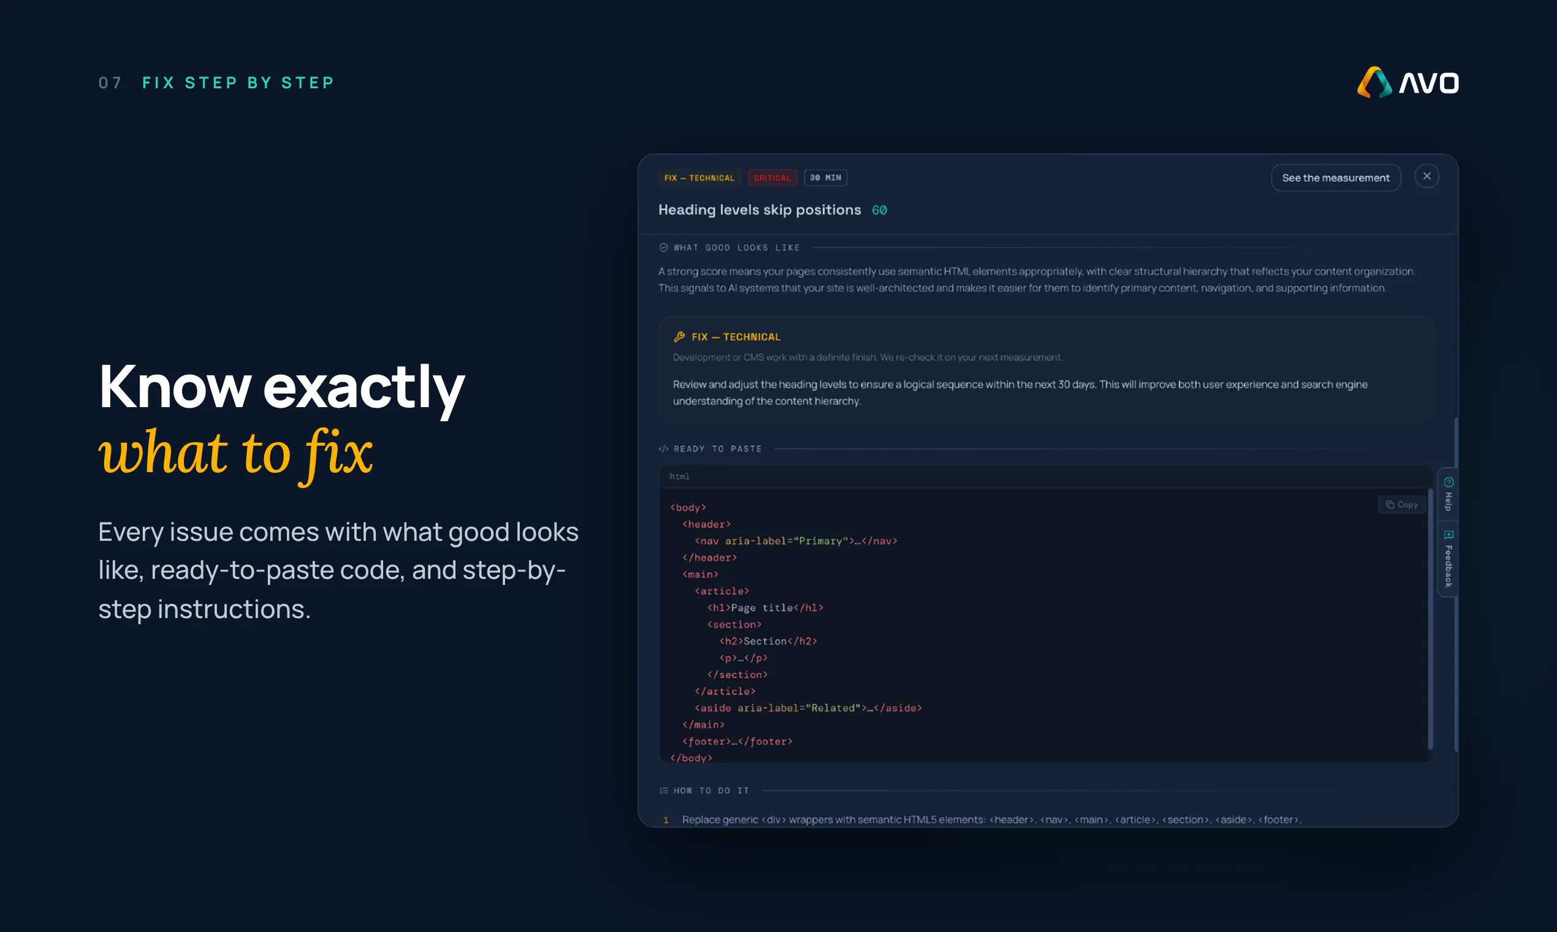Click the '<h1>Page title</h1>' code line
This screenshot has height=932, width=1557.
click(764, 607)
